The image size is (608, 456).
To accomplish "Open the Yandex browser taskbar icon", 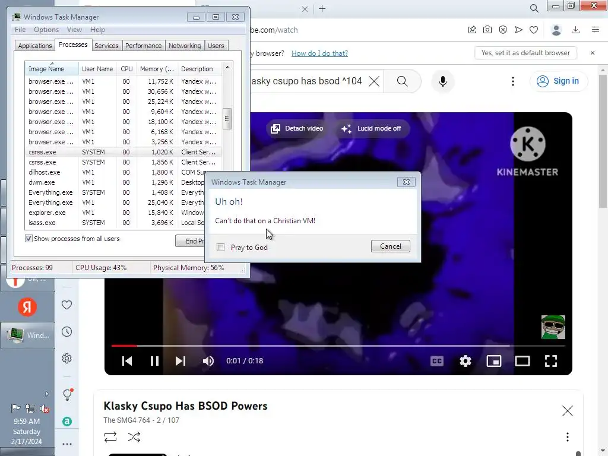I will click(x=27, y=307).
